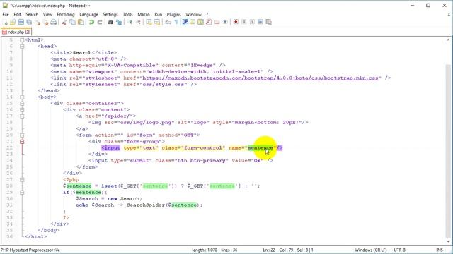This screenshot has height=254, width=453.
Task: Toggle file Monitoring with the eye icon
Action: 225,22
